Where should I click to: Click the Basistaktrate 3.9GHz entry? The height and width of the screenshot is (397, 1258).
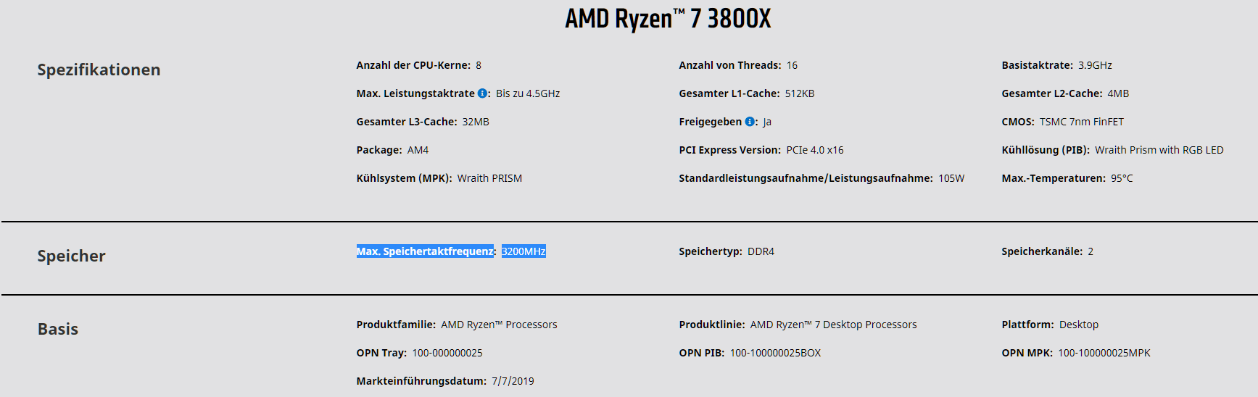(x=1056, y=65)
